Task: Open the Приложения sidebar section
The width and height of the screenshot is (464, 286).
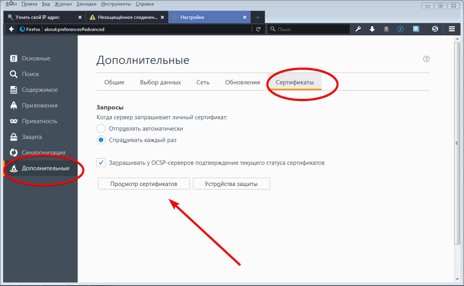Action: pos(40,106)
